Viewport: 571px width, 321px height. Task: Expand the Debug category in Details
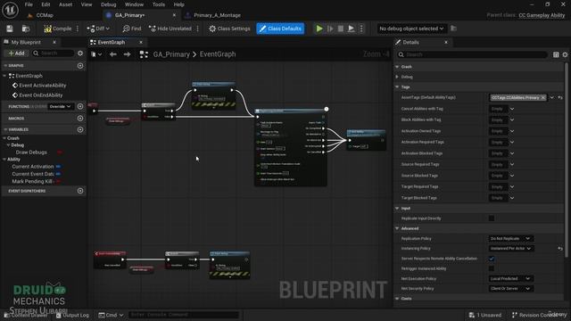397,77
